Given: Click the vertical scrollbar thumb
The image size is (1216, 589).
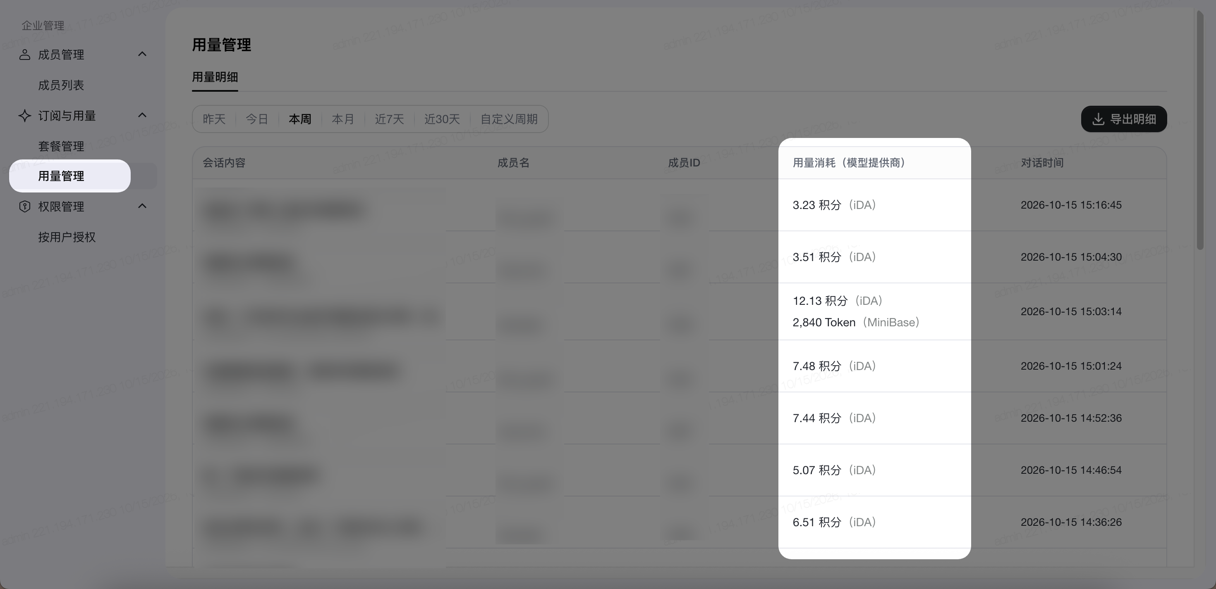Looking at the screenshot, I should 1199,130.
